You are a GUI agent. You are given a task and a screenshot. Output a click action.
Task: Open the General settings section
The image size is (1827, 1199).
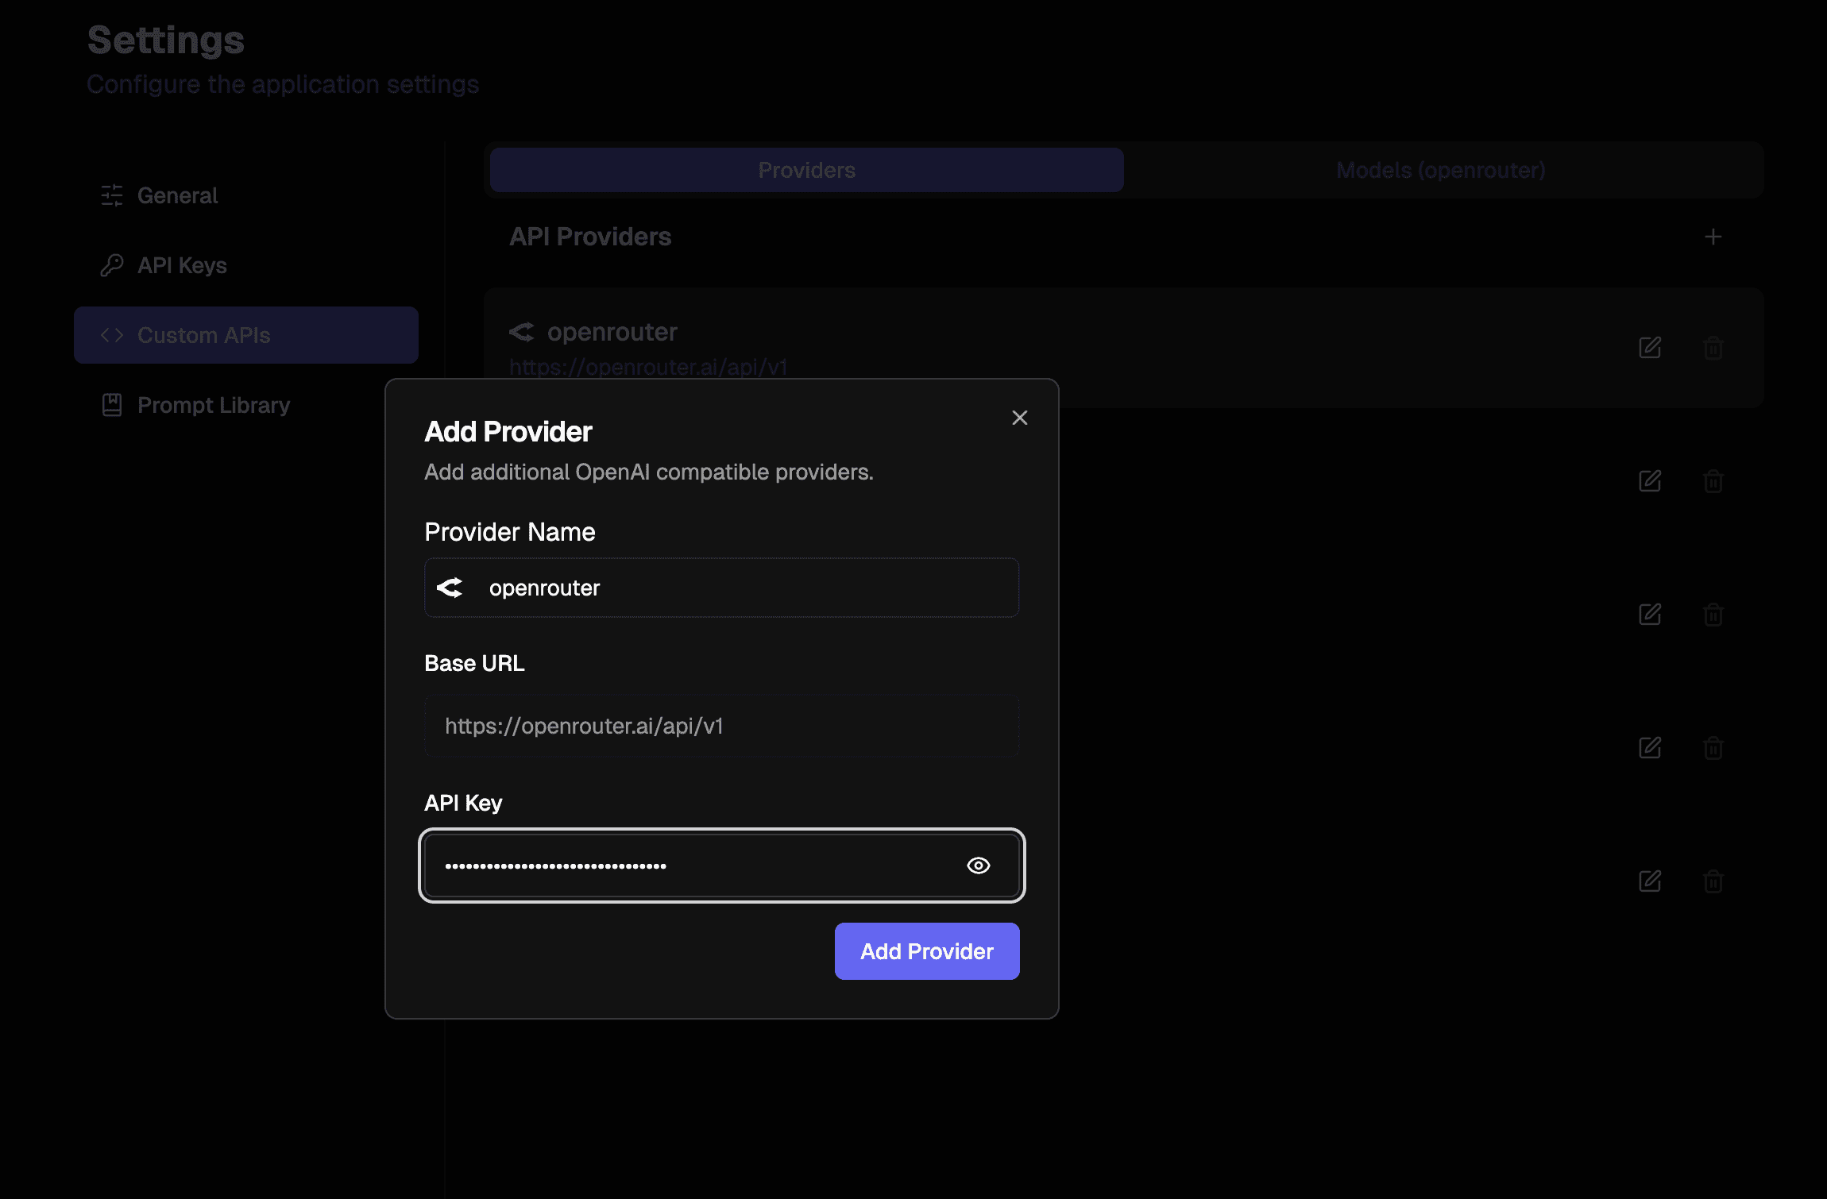pyautogui.click(x=246, y=195)
